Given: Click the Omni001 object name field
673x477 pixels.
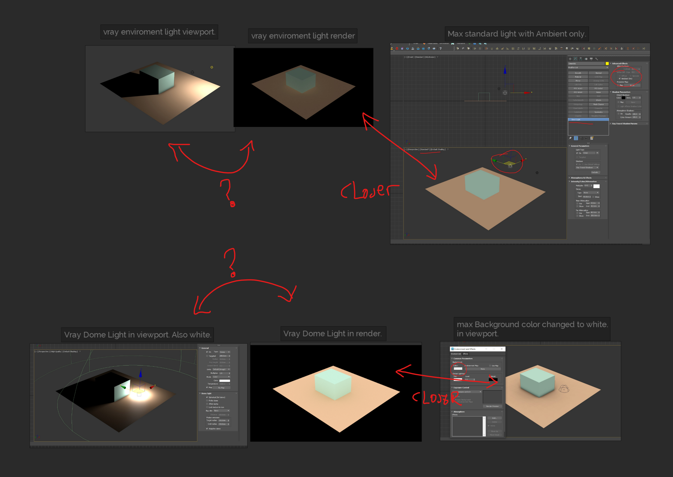Looking at the screenshot, I should pyautogui.click(x=586, y=64).
